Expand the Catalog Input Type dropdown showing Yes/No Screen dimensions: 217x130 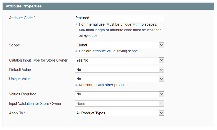coord(119,60)
